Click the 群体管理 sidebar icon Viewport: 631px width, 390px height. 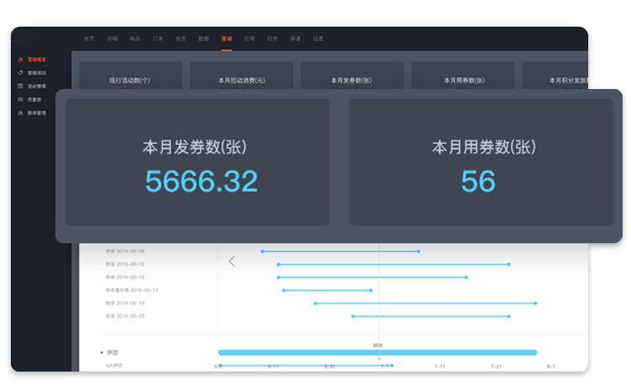point(20,113)
